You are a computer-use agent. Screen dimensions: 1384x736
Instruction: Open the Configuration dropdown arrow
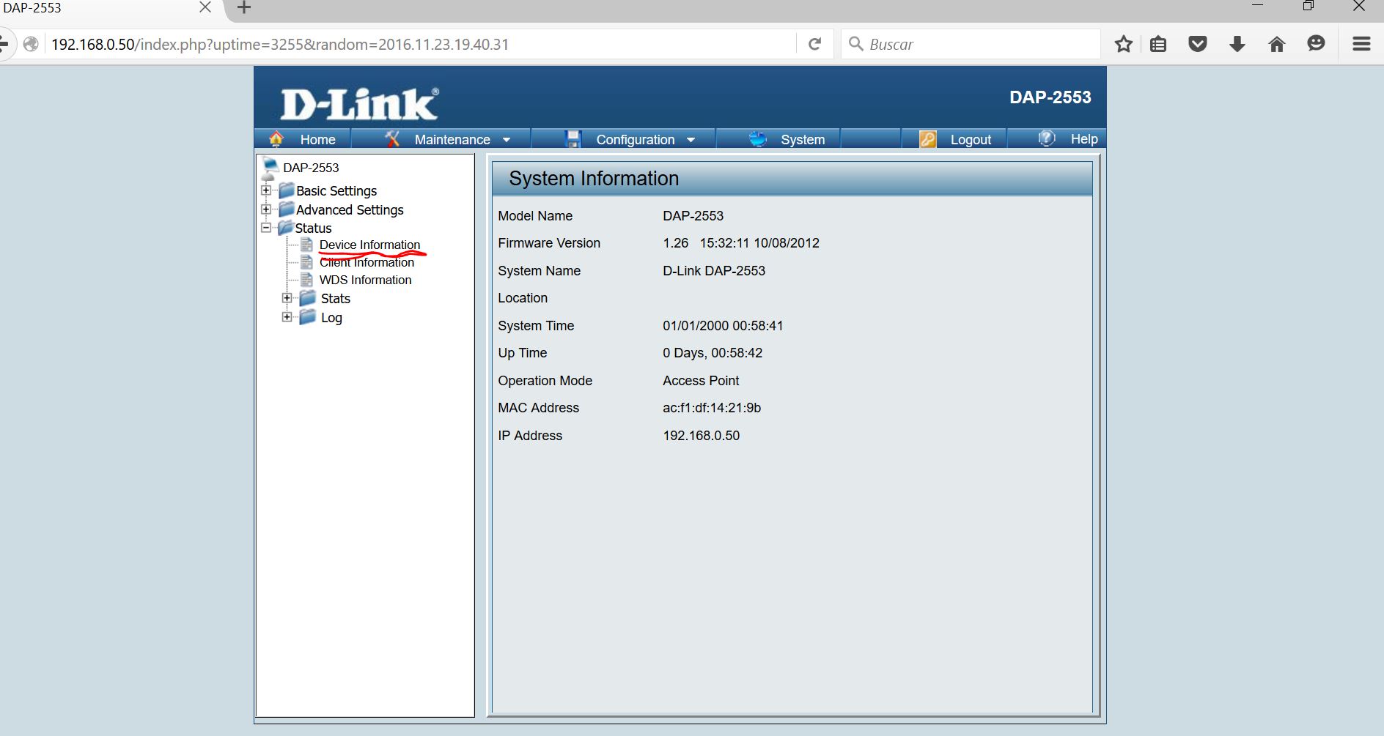click(x=691, y=140)
